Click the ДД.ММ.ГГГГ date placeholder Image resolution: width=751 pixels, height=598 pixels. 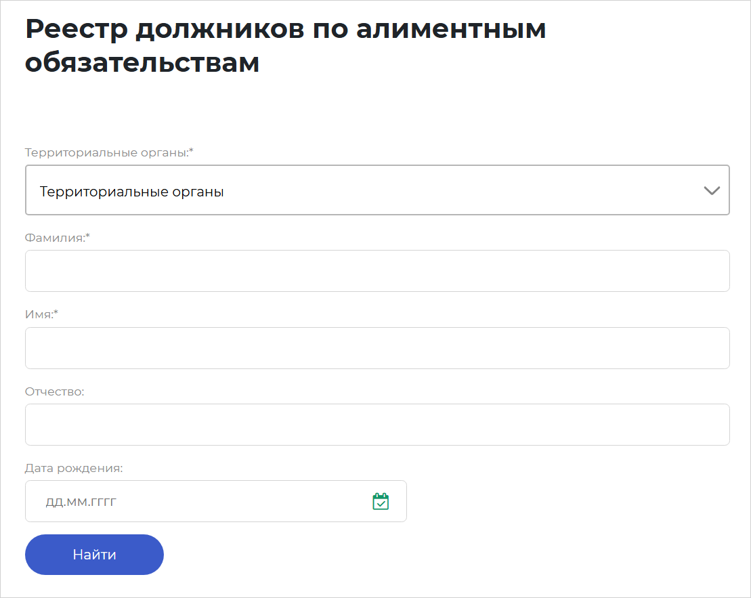click(86, 502)
